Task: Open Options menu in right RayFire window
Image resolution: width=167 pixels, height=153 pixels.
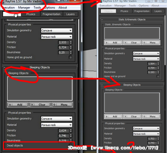Action: tap(144, 6)
